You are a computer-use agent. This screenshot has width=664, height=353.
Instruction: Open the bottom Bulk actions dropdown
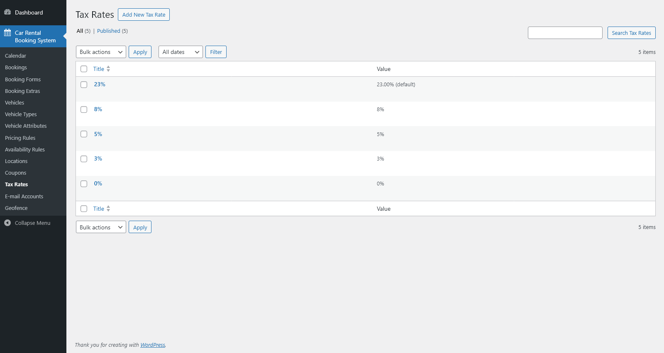point(101,227)
